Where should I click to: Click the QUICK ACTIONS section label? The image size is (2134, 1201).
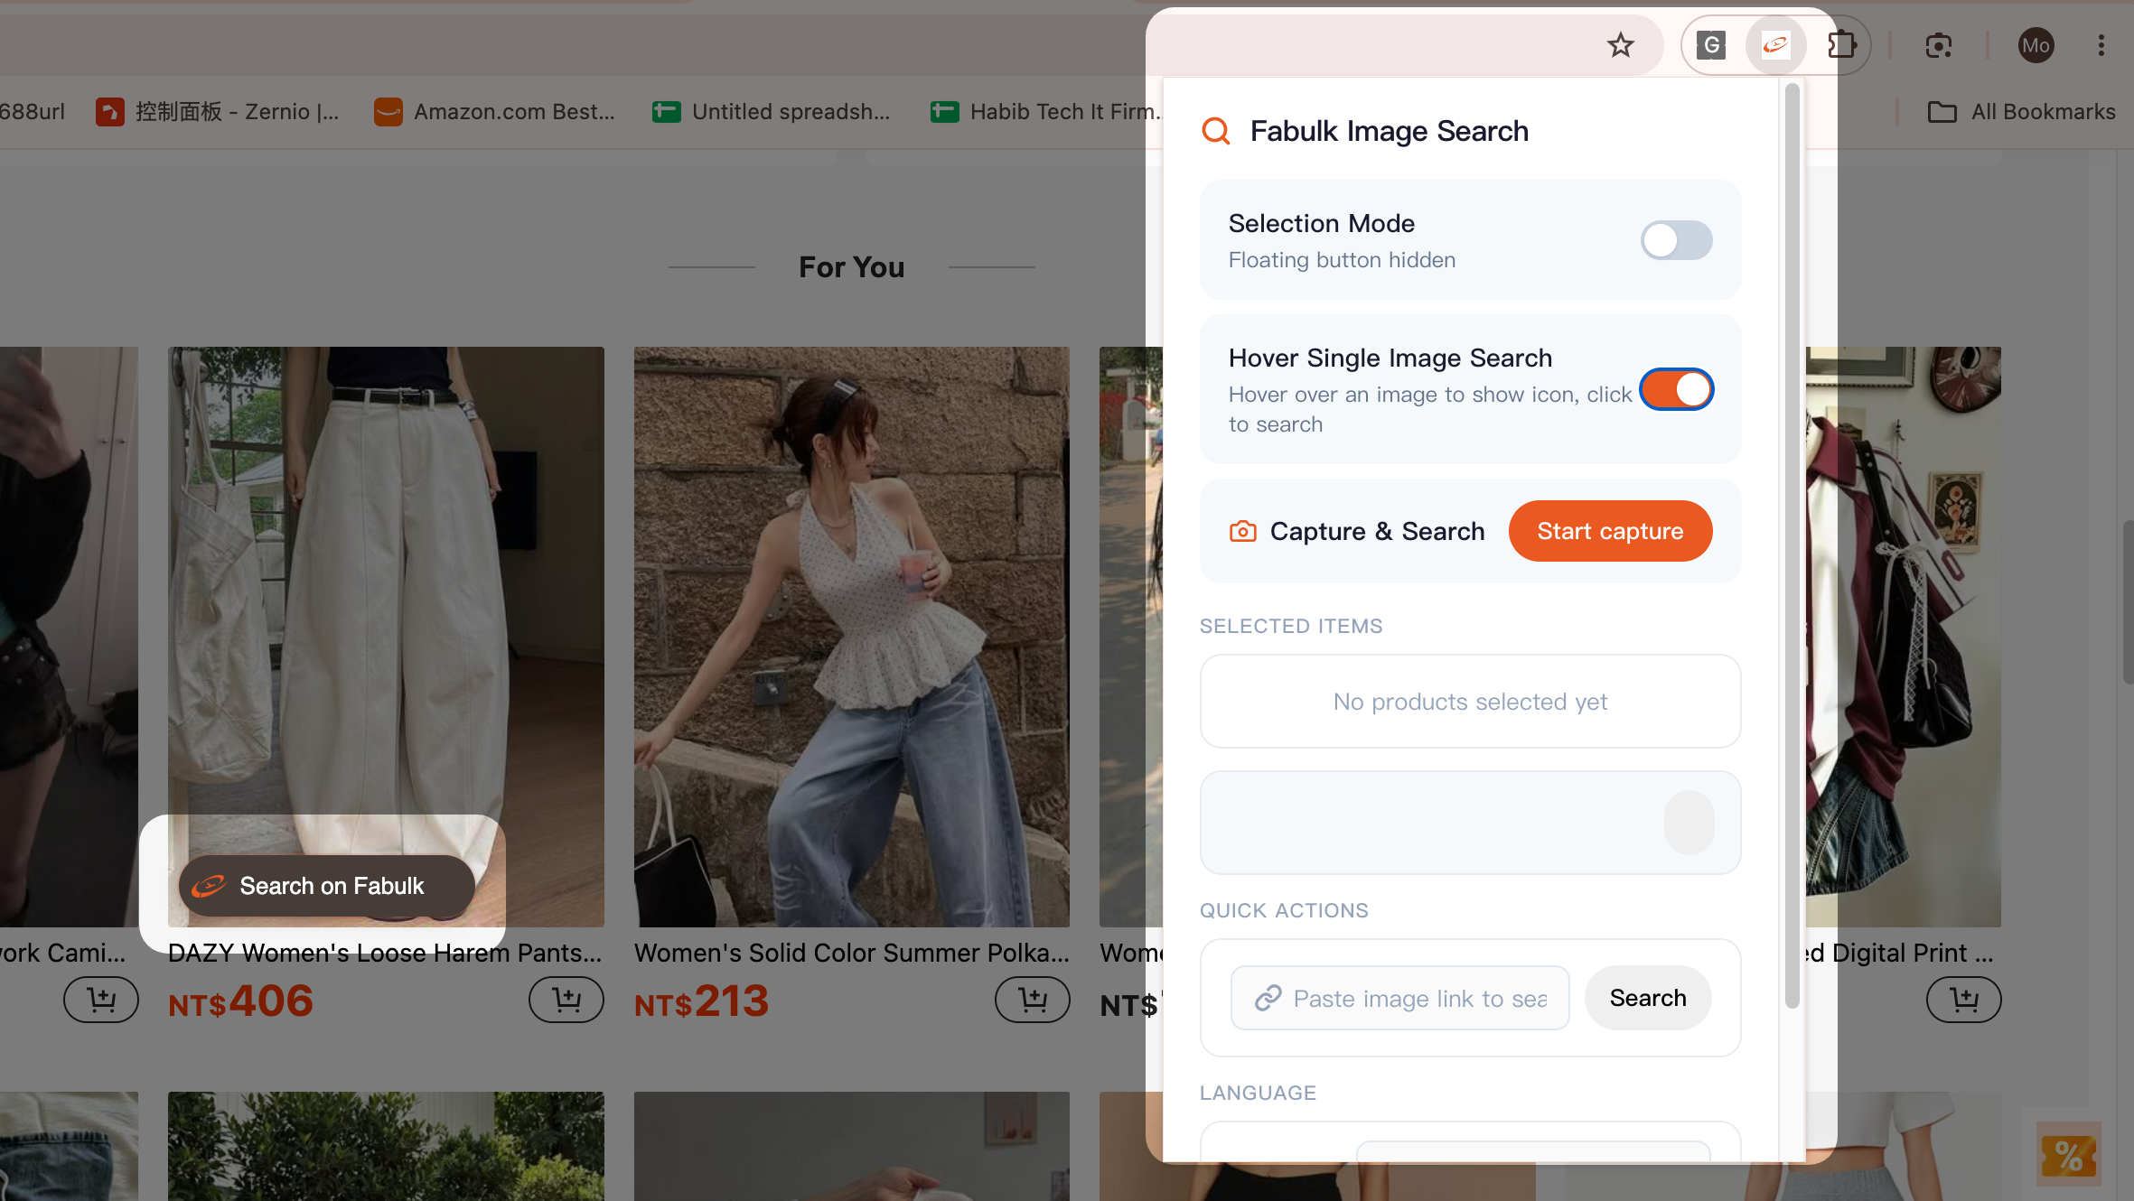1284,910
